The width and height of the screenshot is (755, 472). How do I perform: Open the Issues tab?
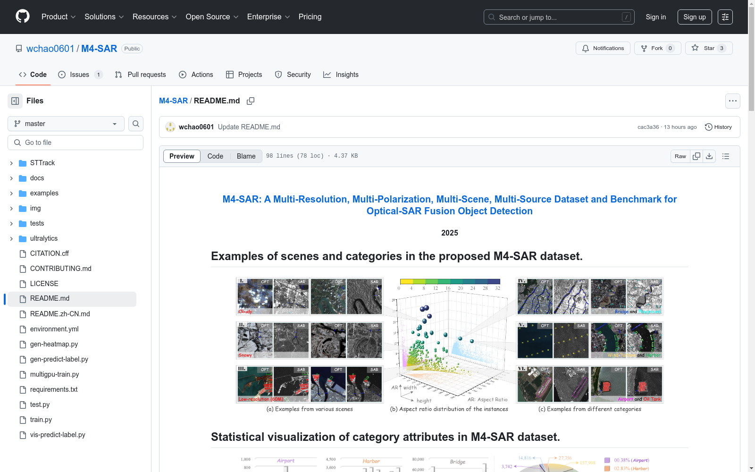79,75
